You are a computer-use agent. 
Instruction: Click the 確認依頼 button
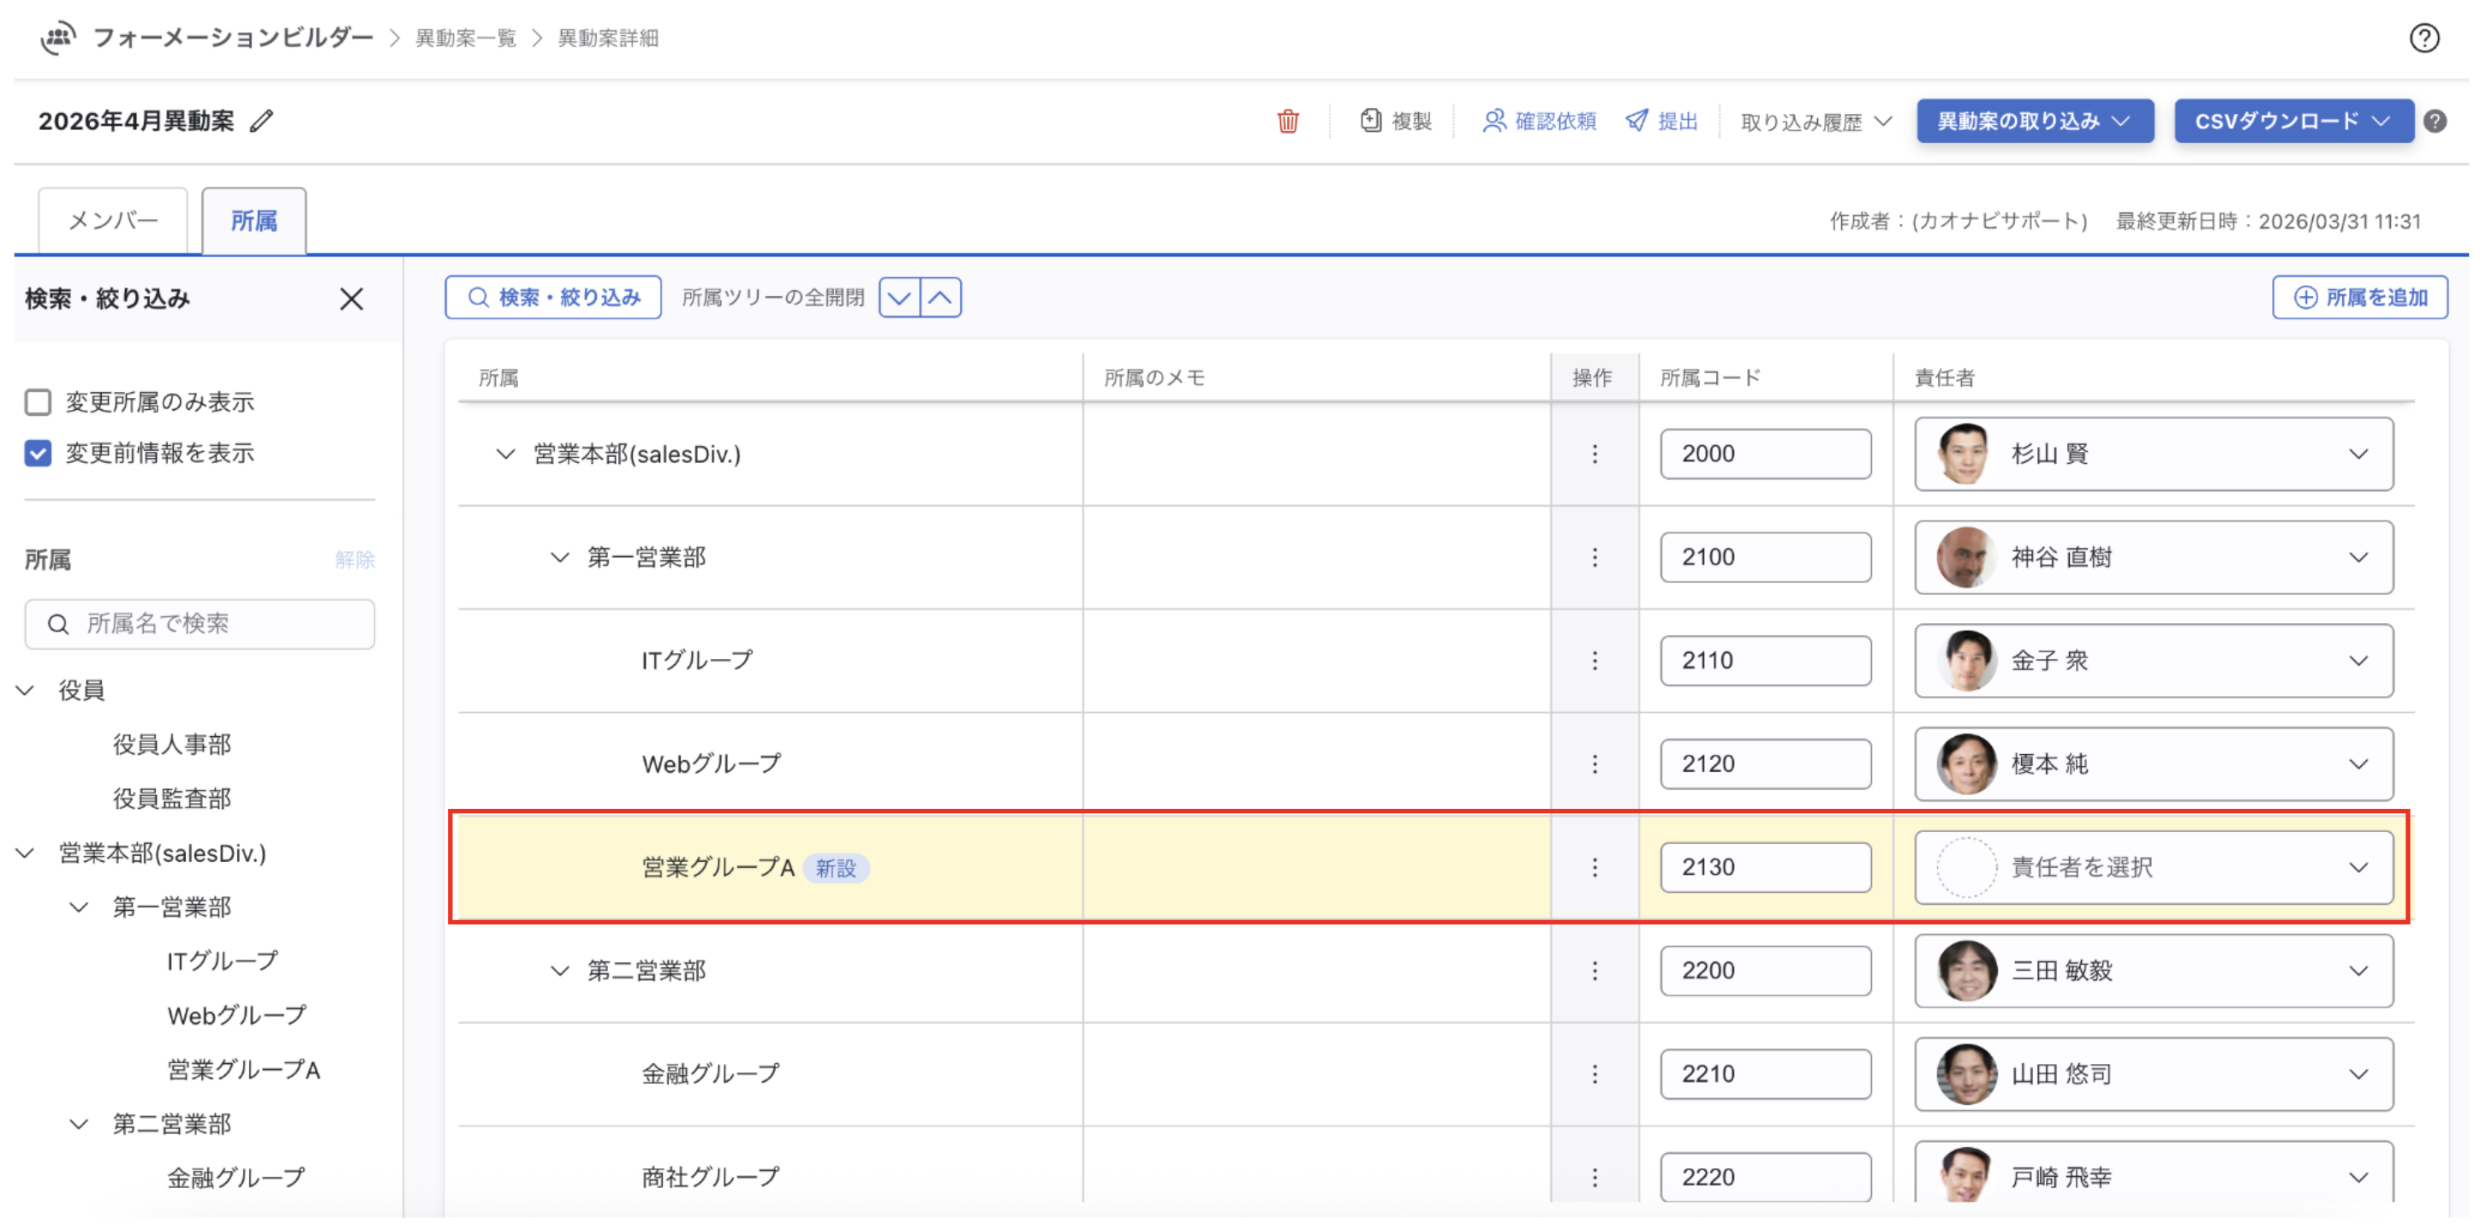[x=1539, y=122]
